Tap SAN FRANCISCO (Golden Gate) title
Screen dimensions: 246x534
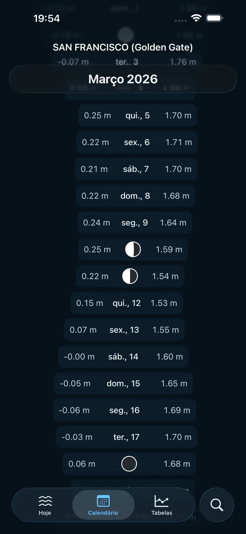click(123, 47)
